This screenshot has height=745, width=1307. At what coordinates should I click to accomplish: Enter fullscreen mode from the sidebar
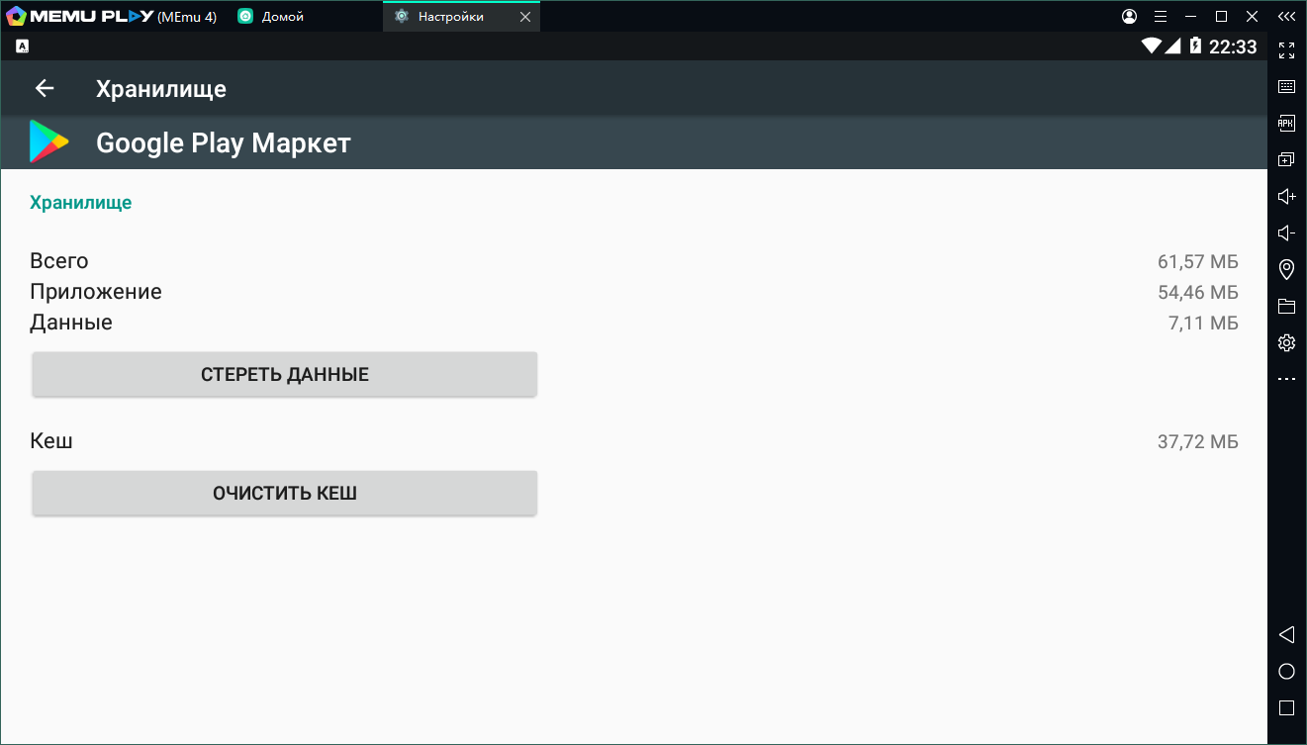click(x=1286, y=50)
